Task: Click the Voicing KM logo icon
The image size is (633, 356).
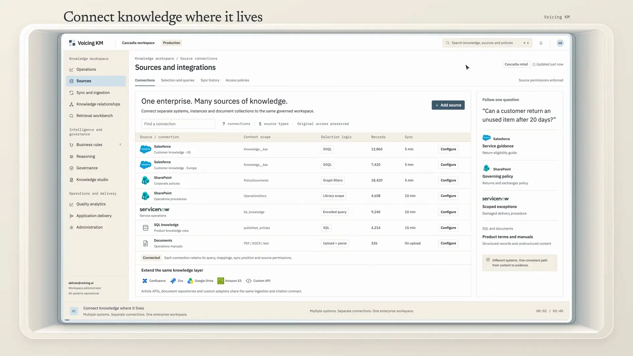Action: pos(72,43)
